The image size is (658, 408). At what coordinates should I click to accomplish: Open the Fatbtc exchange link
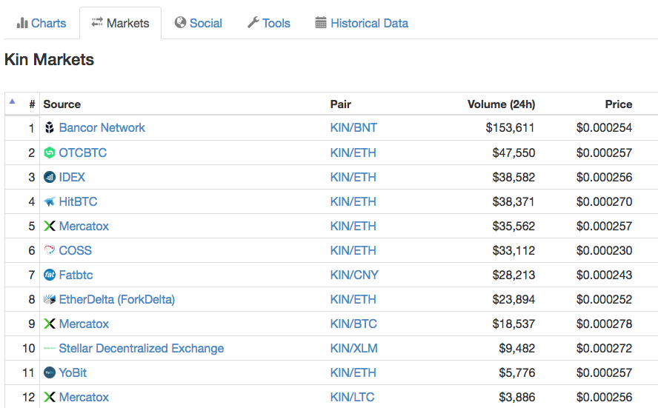point(76,275)
